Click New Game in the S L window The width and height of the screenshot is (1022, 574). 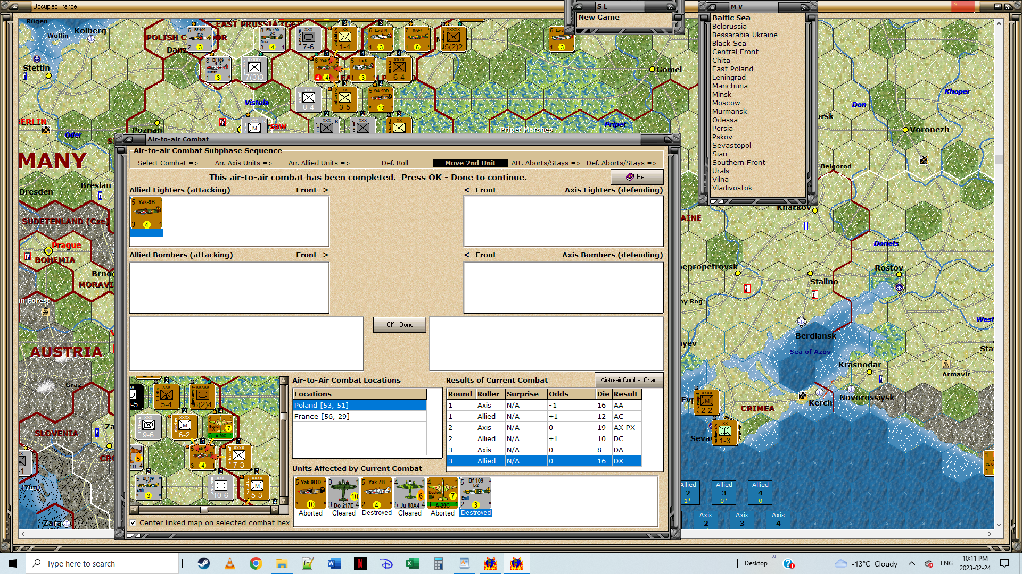[x=599, y=17]
